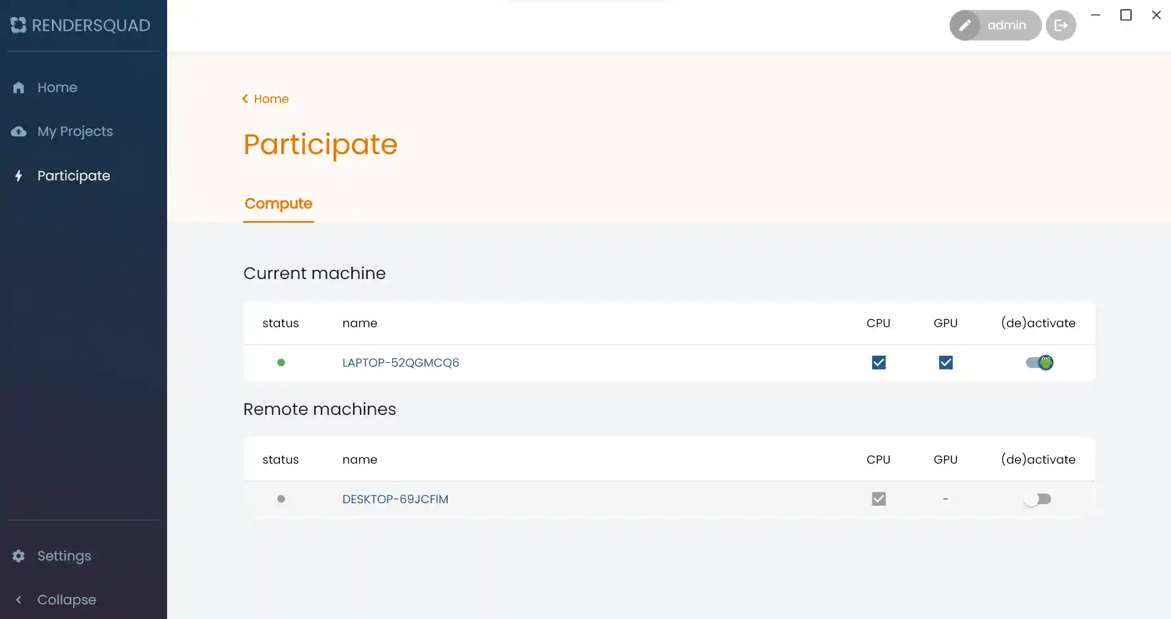The width and height of the screenshot is (1171, 619).
Task: Click gray status dot for DESKTOP-69JCFIM
Action: (281, 499)
